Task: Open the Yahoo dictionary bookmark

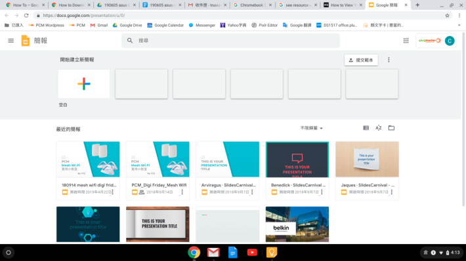Action: click(233, 25)
